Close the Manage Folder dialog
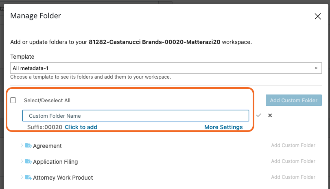330x189 pixels. coord(317,16)
